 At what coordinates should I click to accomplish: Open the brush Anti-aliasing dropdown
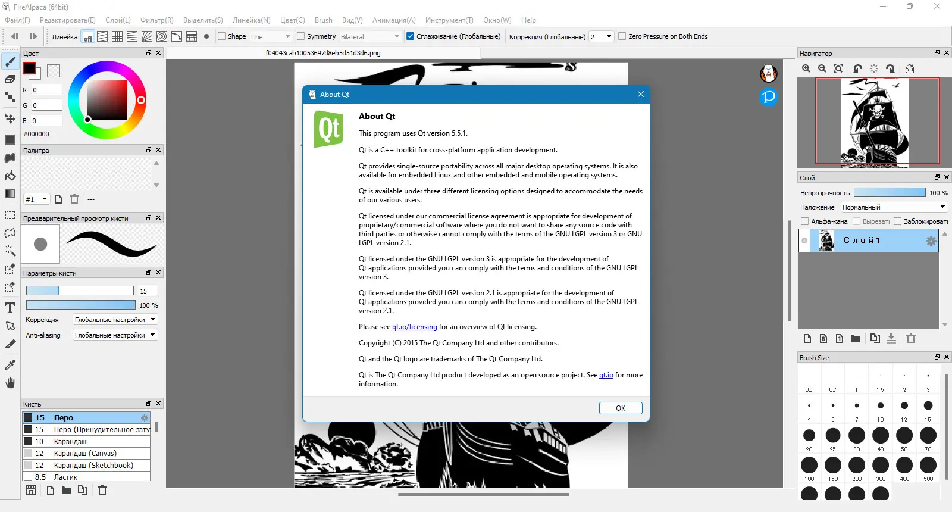point(115,335)
